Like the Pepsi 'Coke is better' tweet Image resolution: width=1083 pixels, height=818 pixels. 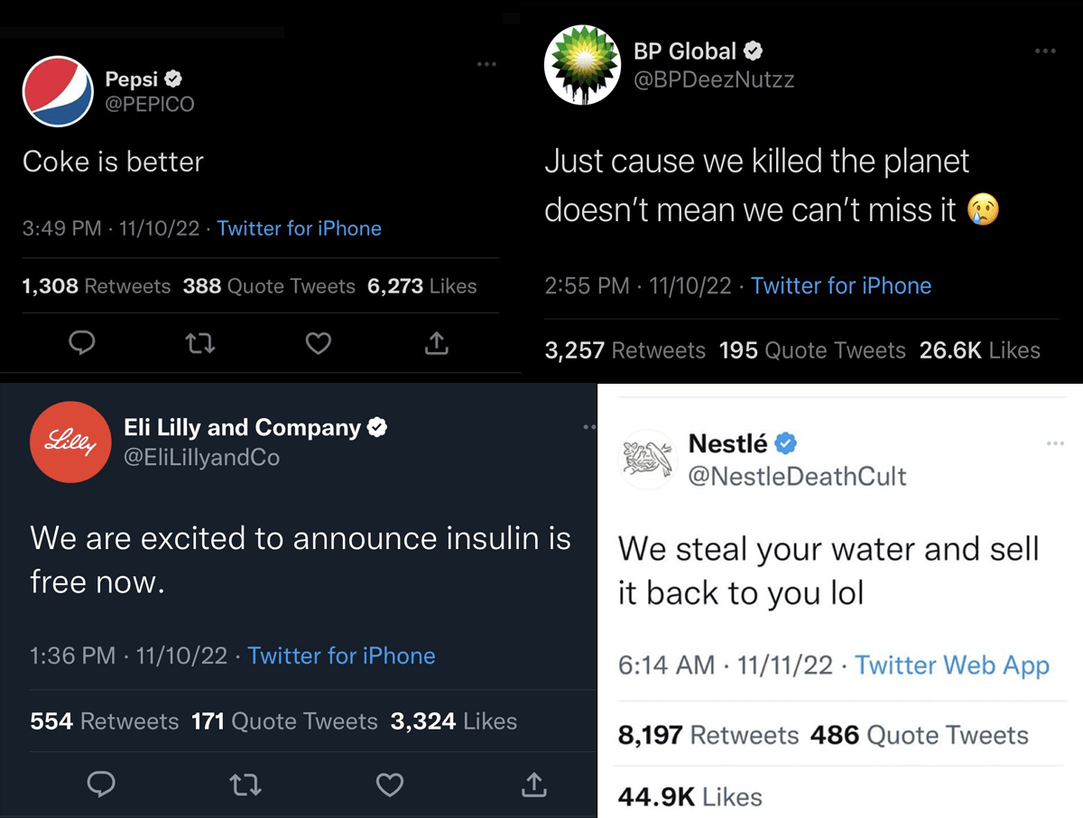tap(318, 343)
